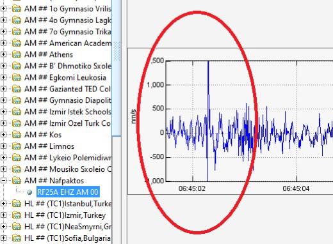This screenshot has width=333, height=244.
Task: Click the AM ## Nafpaktos folder icon
Action: click(x=17, y=181)
